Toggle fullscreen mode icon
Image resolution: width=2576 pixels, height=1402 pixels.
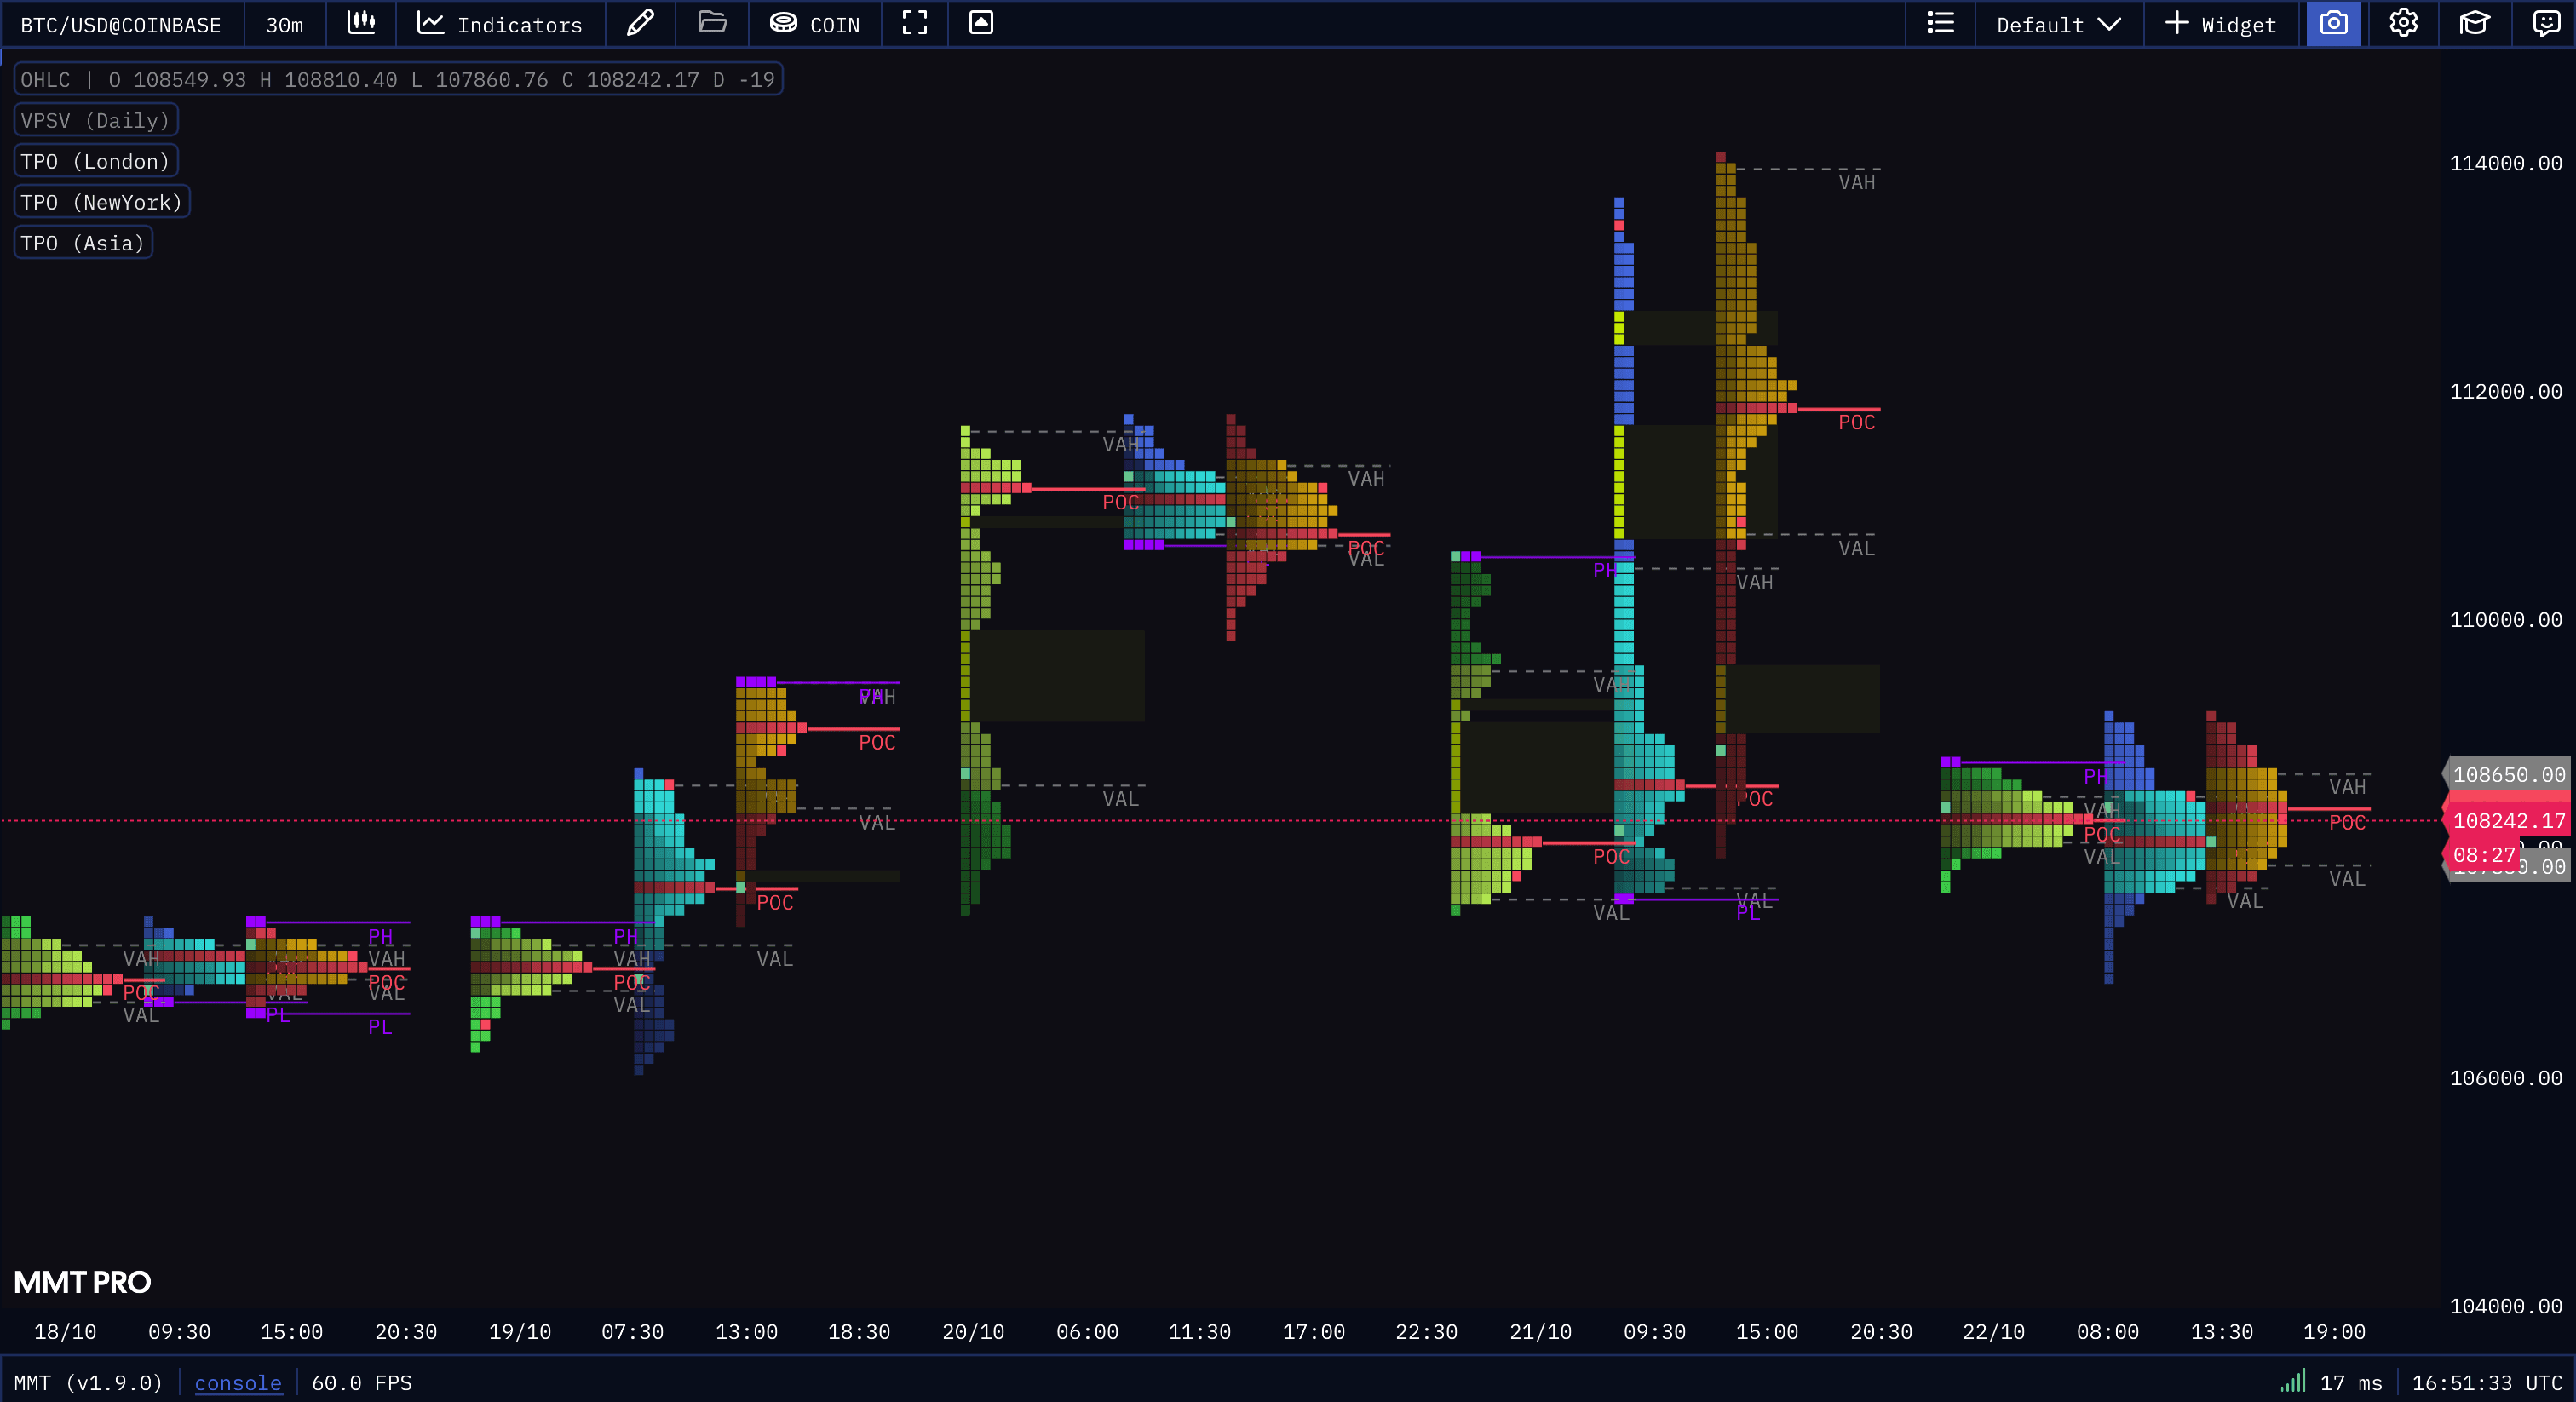pos(914,23)
